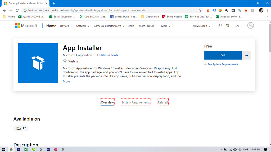
Task: Click the blue Get button
Action: point(223,55)
